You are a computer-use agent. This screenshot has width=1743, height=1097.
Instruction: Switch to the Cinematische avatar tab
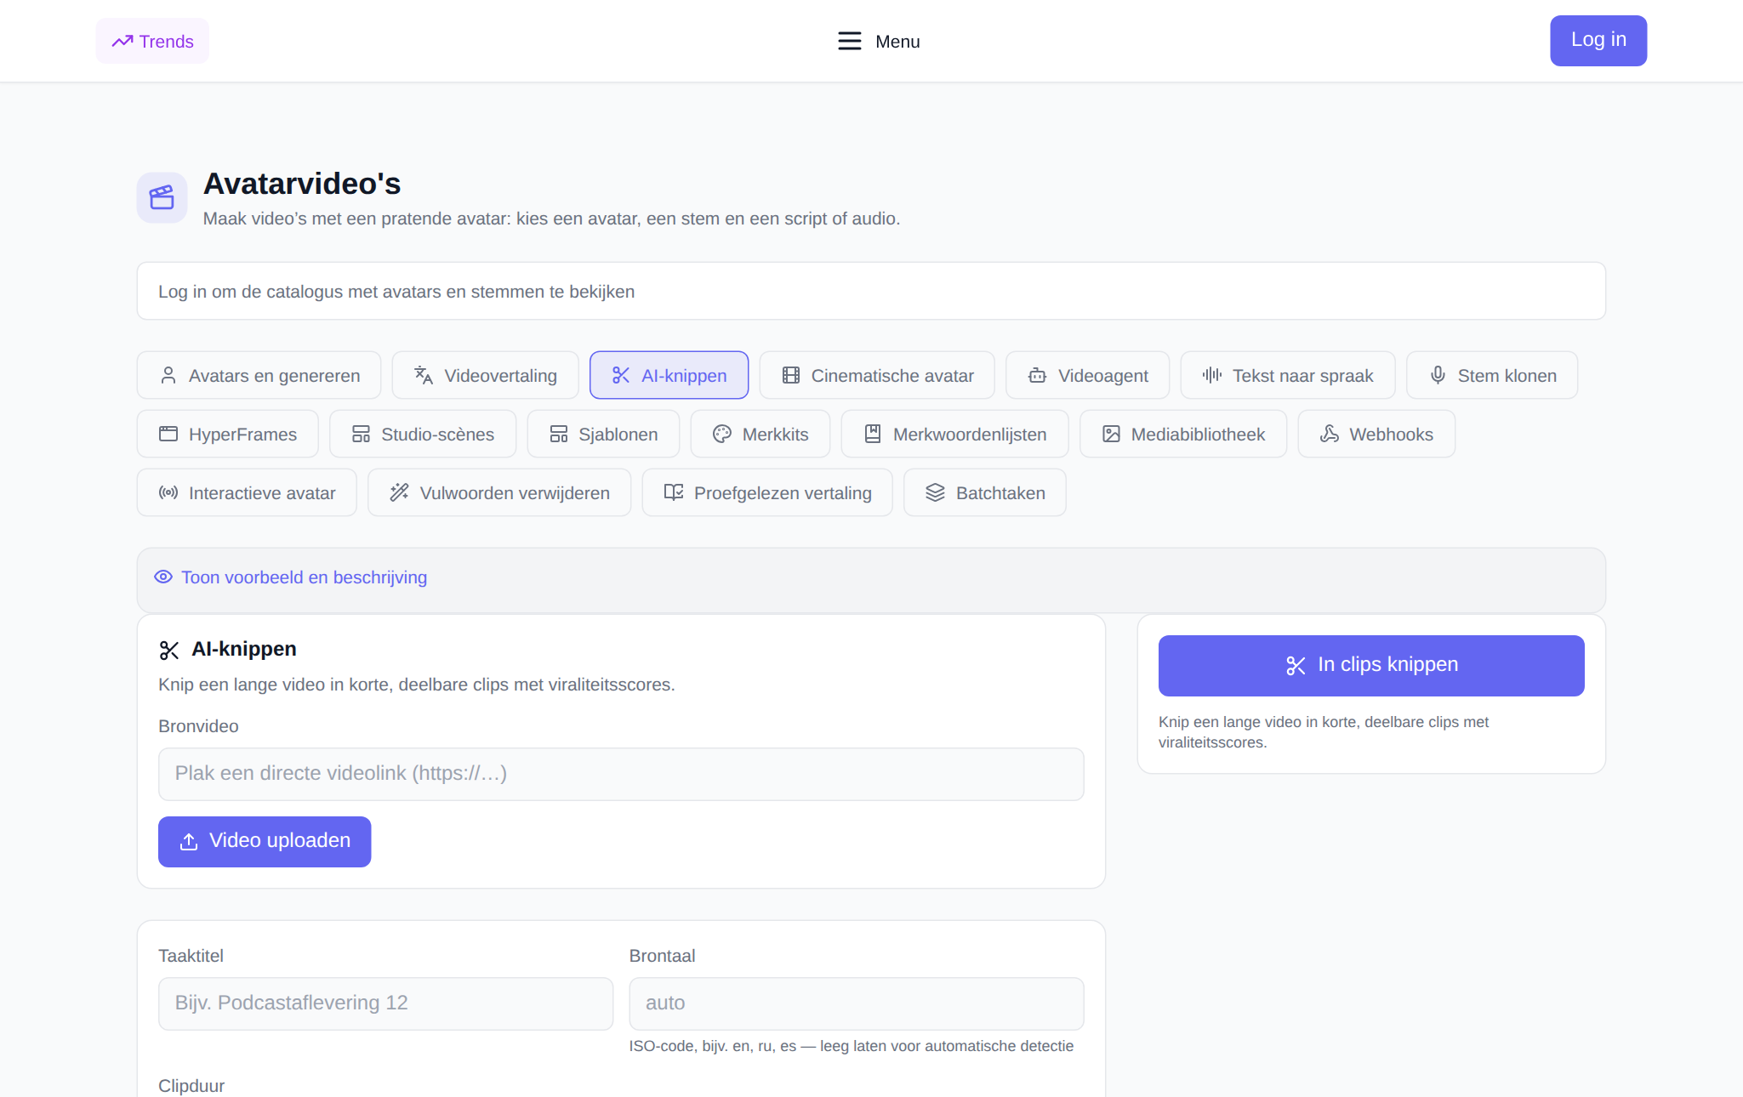(x=876, y=375)
